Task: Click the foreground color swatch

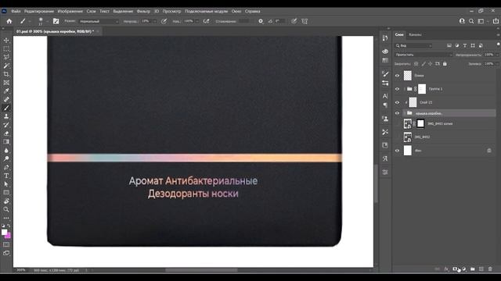Action: click(4, 233)
